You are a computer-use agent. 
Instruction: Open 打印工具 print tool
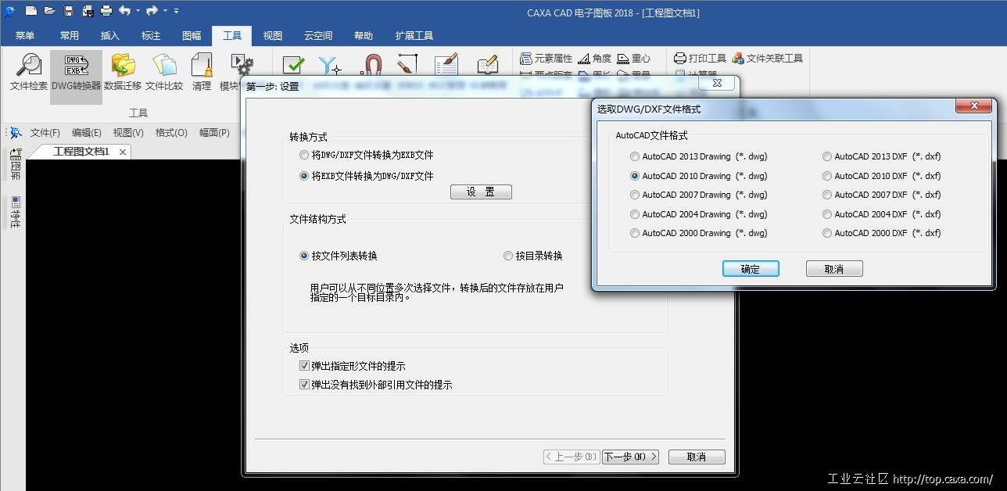[700, 59]
